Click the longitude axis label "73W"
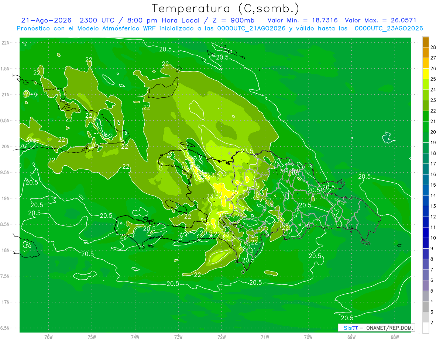This screenshot has height=342, width=443. [x=178, y=337]
